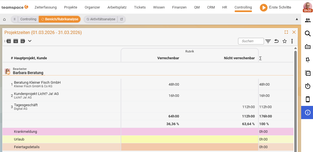Select the 176h00 total cell

click(266, 116)
